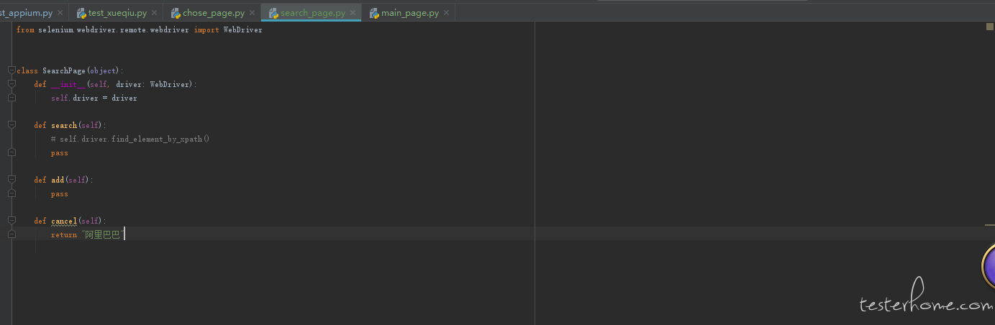Click the Python file icon on main_page.py tab

(x=374, y=13)
